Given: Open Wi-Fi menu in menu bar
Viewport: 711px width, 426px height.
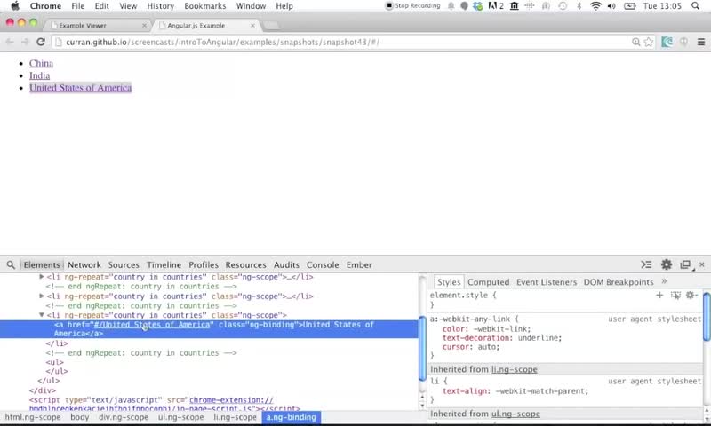Looking at the screenshot, I should pos(595,6).
